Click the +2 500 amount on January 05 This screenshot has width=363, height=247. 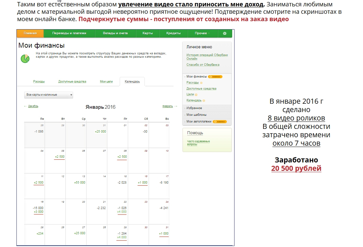59,157
